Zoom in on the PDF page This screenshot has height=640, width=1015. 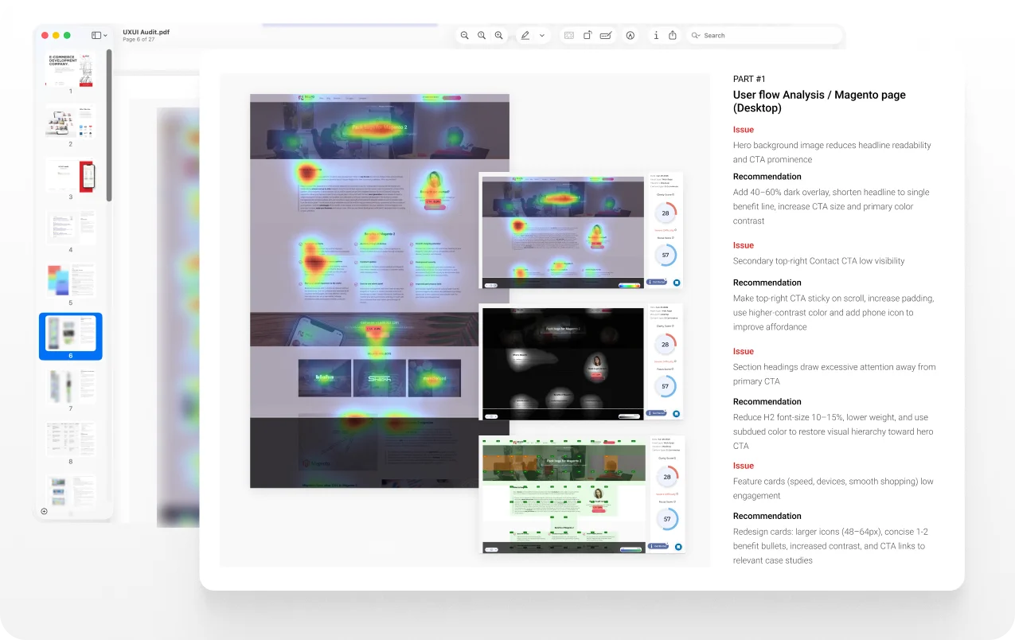[x=499, y=35]
